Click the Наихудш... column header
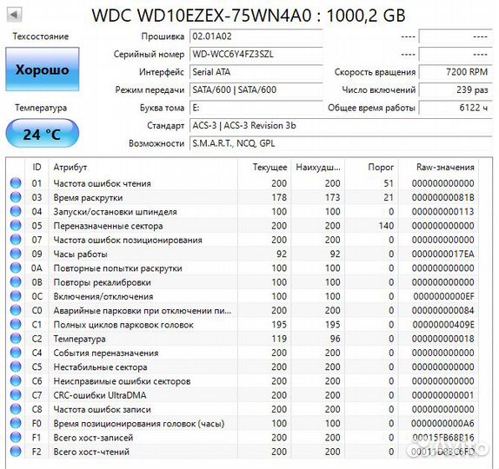Image resolution: width=499 pixels, height=469 pixels. 318,167
